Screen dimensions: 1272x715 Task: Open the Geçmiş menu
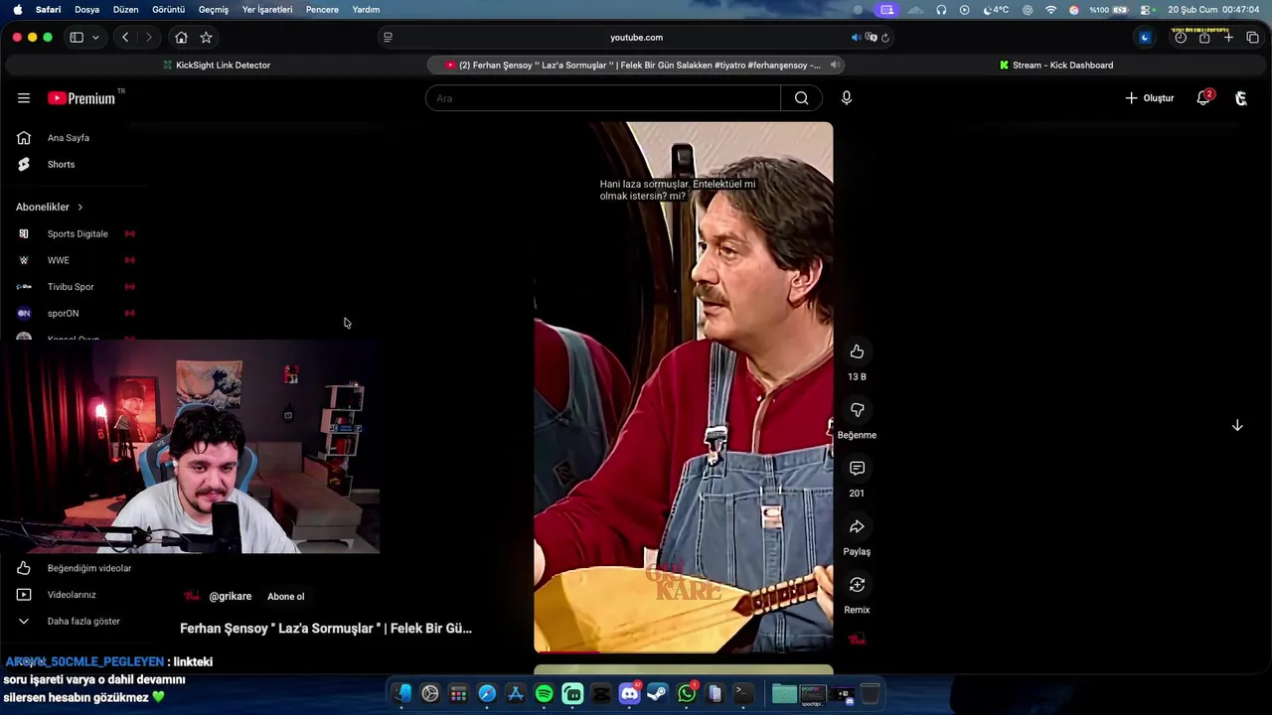tap(214, 10)
